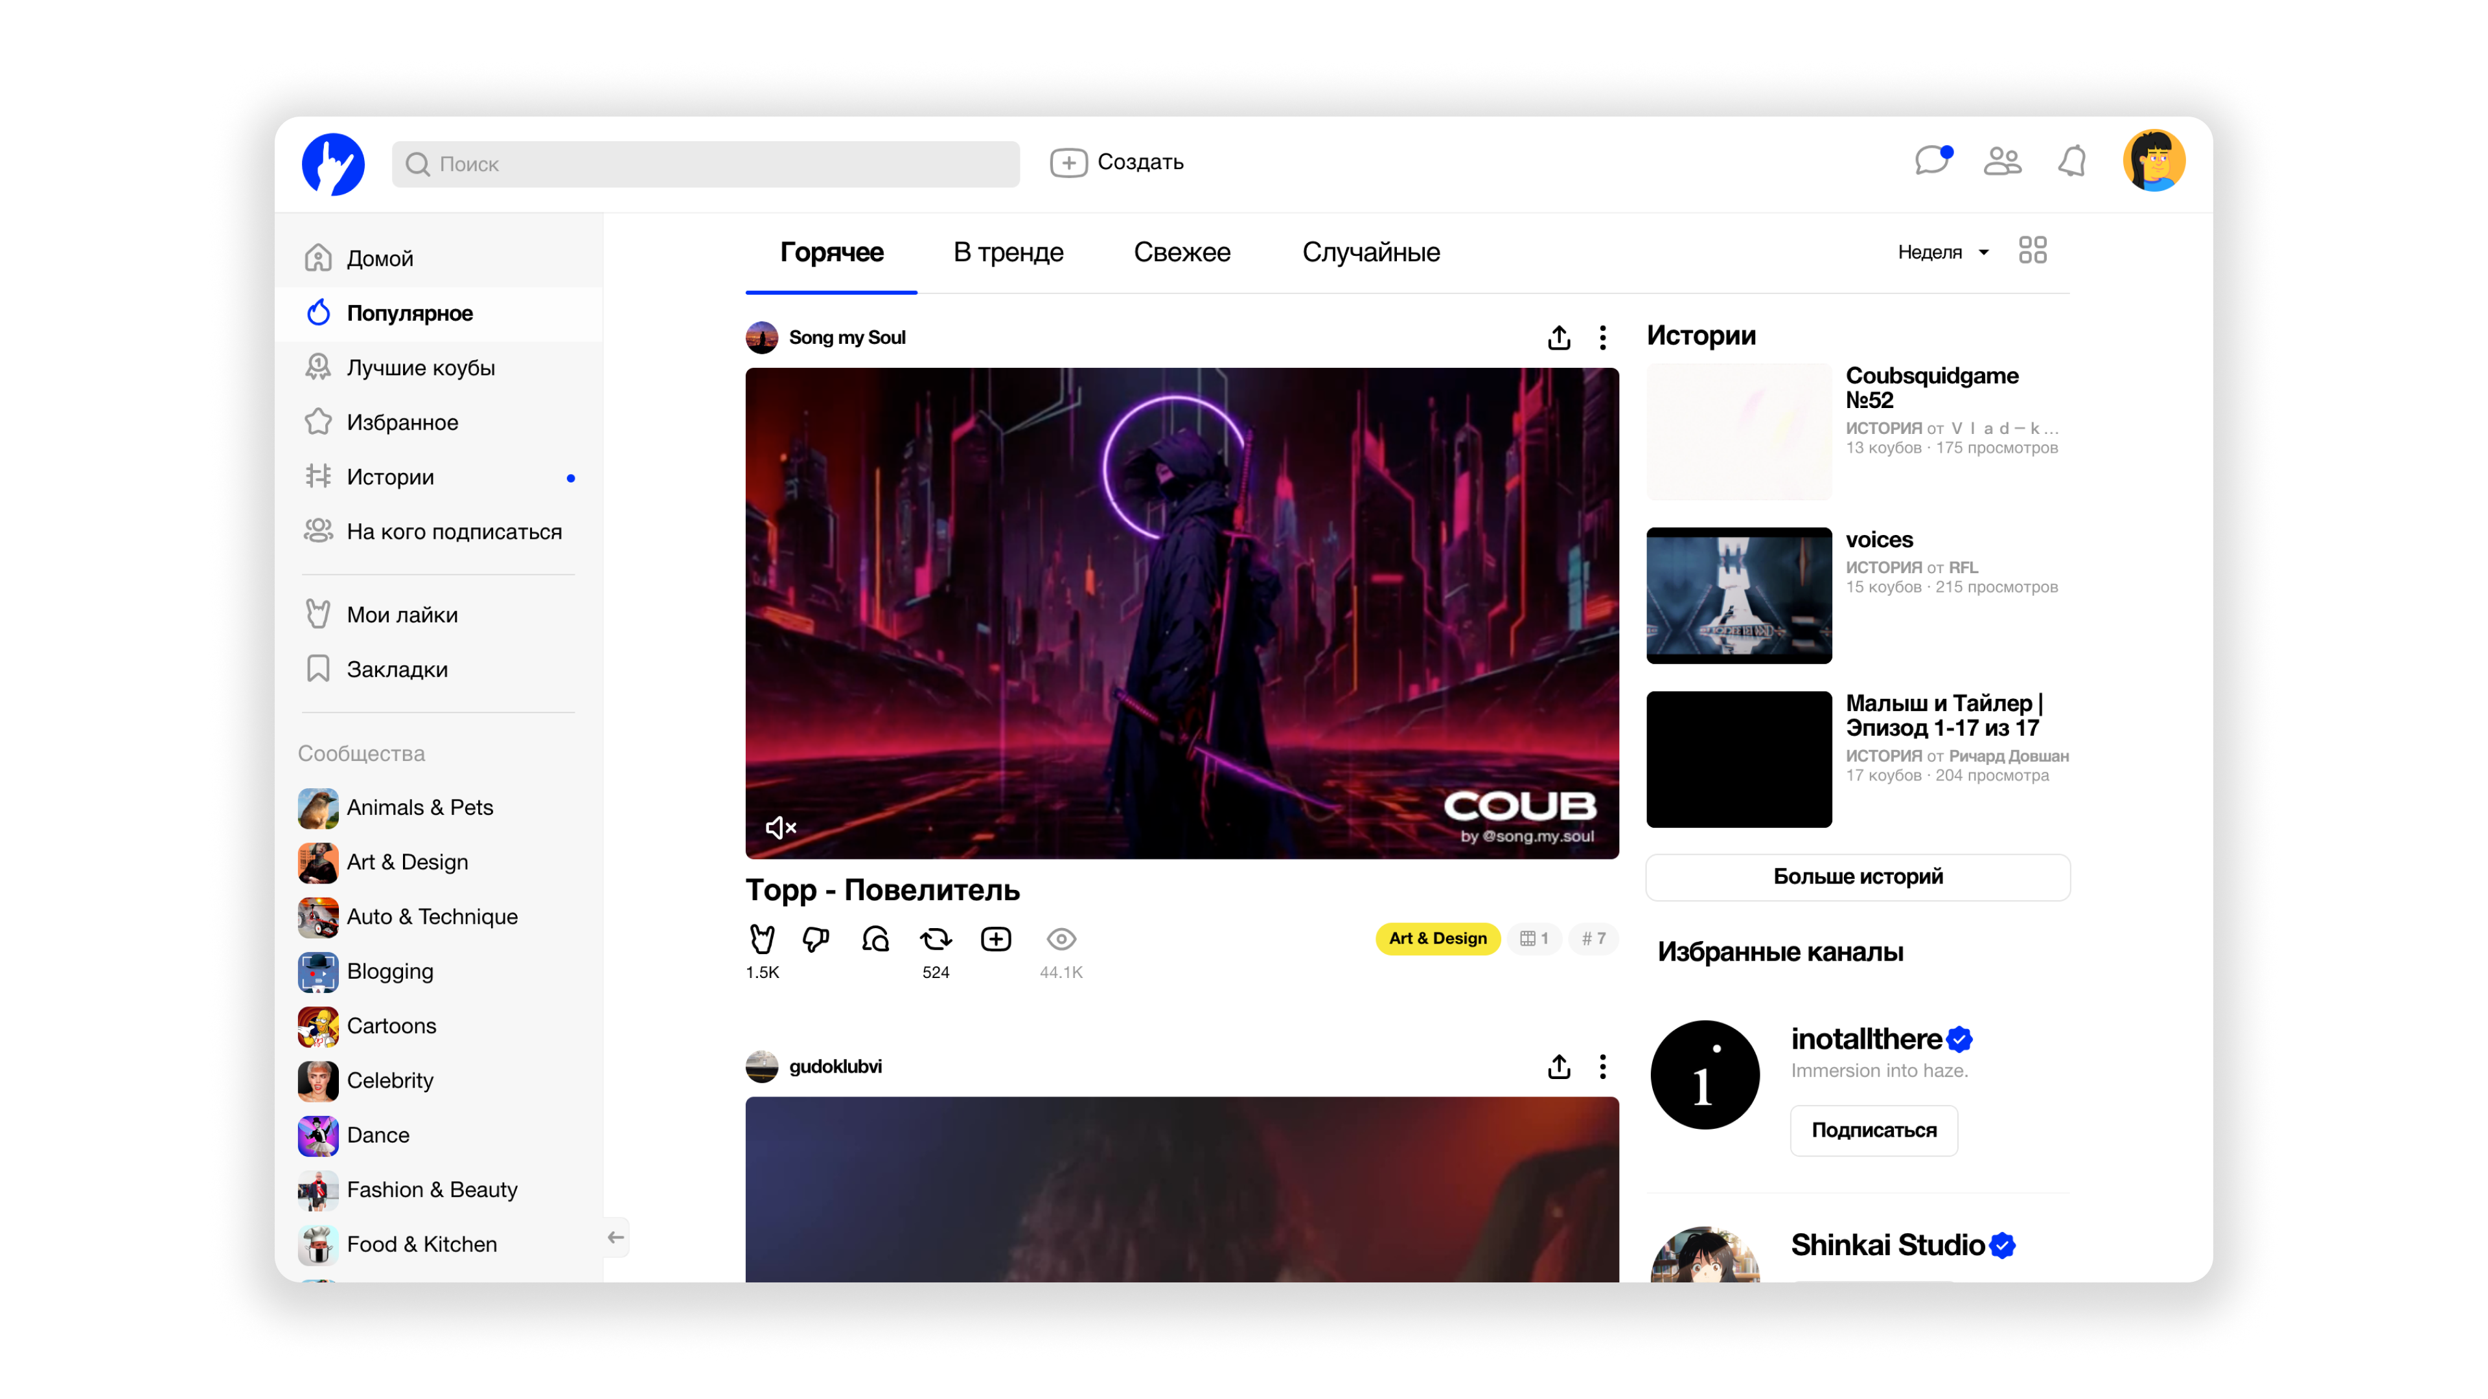Click the Coub hand logo
Screen dimensions: 2488x1399
click(x=333, y=163)
